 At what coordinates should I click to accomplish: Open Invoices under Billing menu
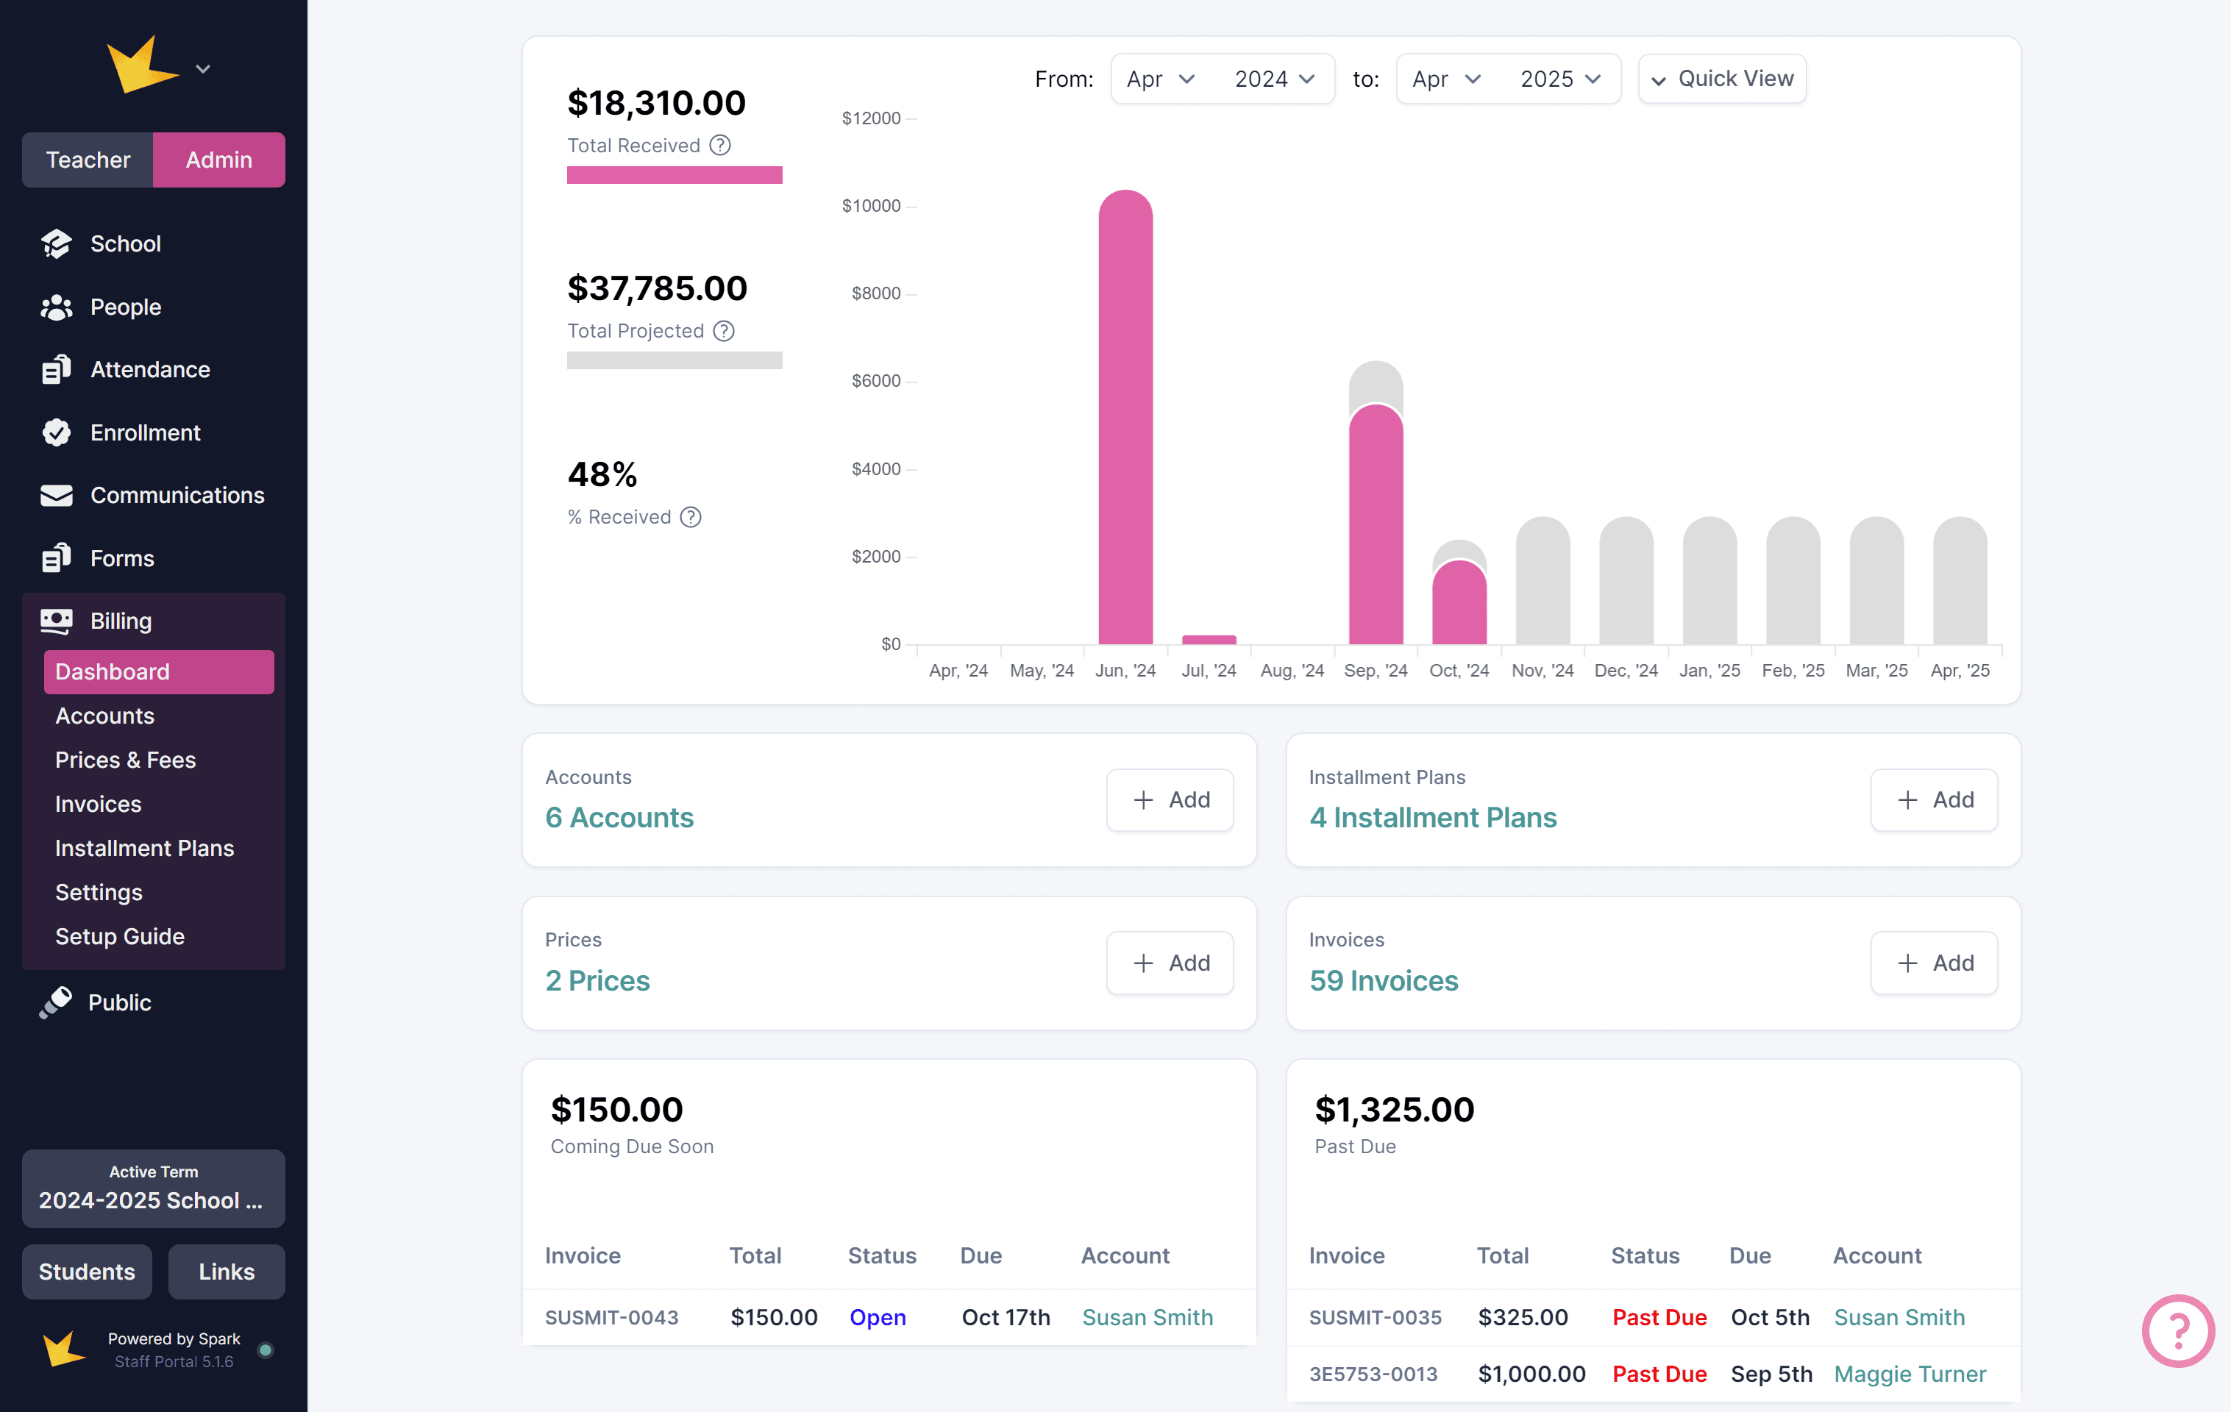point(99,805)
